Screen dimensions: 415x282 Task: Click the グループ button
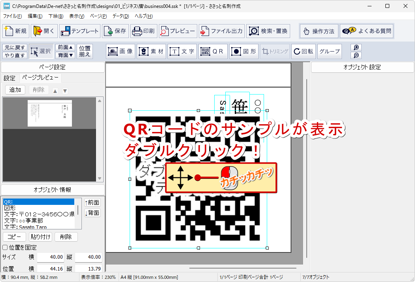pos(330,51)
